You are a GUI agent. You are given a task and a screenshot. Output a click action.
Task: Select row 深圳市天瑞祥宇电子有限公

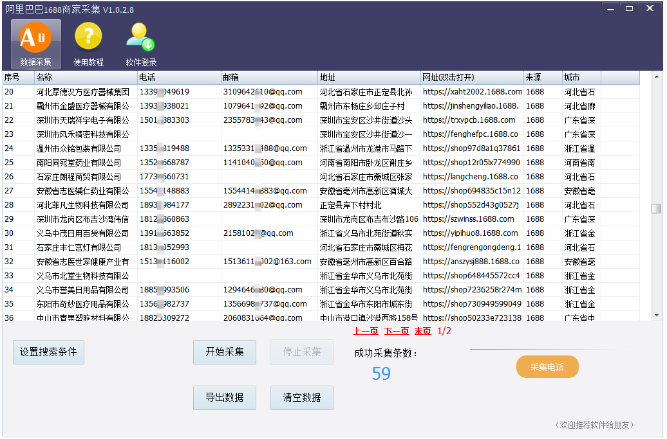click(x=321, y=120)
